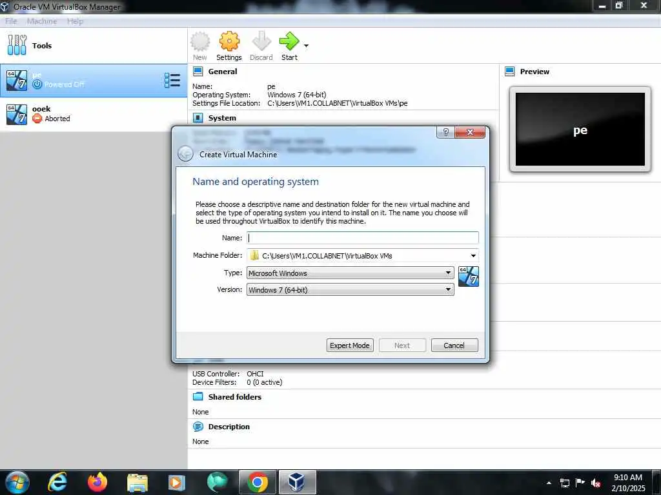Focus the Name input field

[x=363, y=238]
